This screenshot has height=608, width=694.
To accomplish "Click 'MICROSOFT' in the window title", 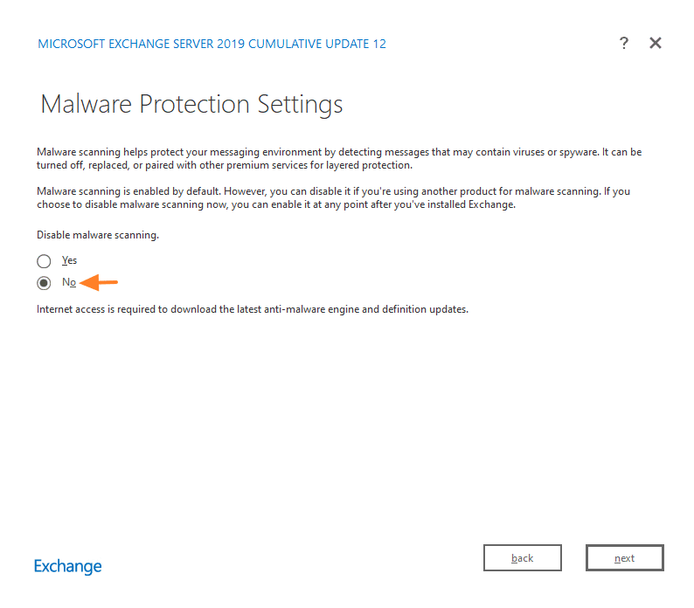I will click(x=71, y=44).
